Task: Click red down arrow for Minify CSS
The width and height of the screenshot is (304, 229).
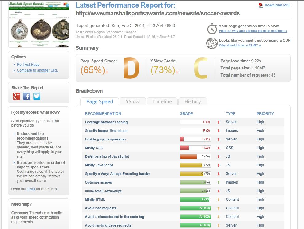Action: [x=219, y=148]
